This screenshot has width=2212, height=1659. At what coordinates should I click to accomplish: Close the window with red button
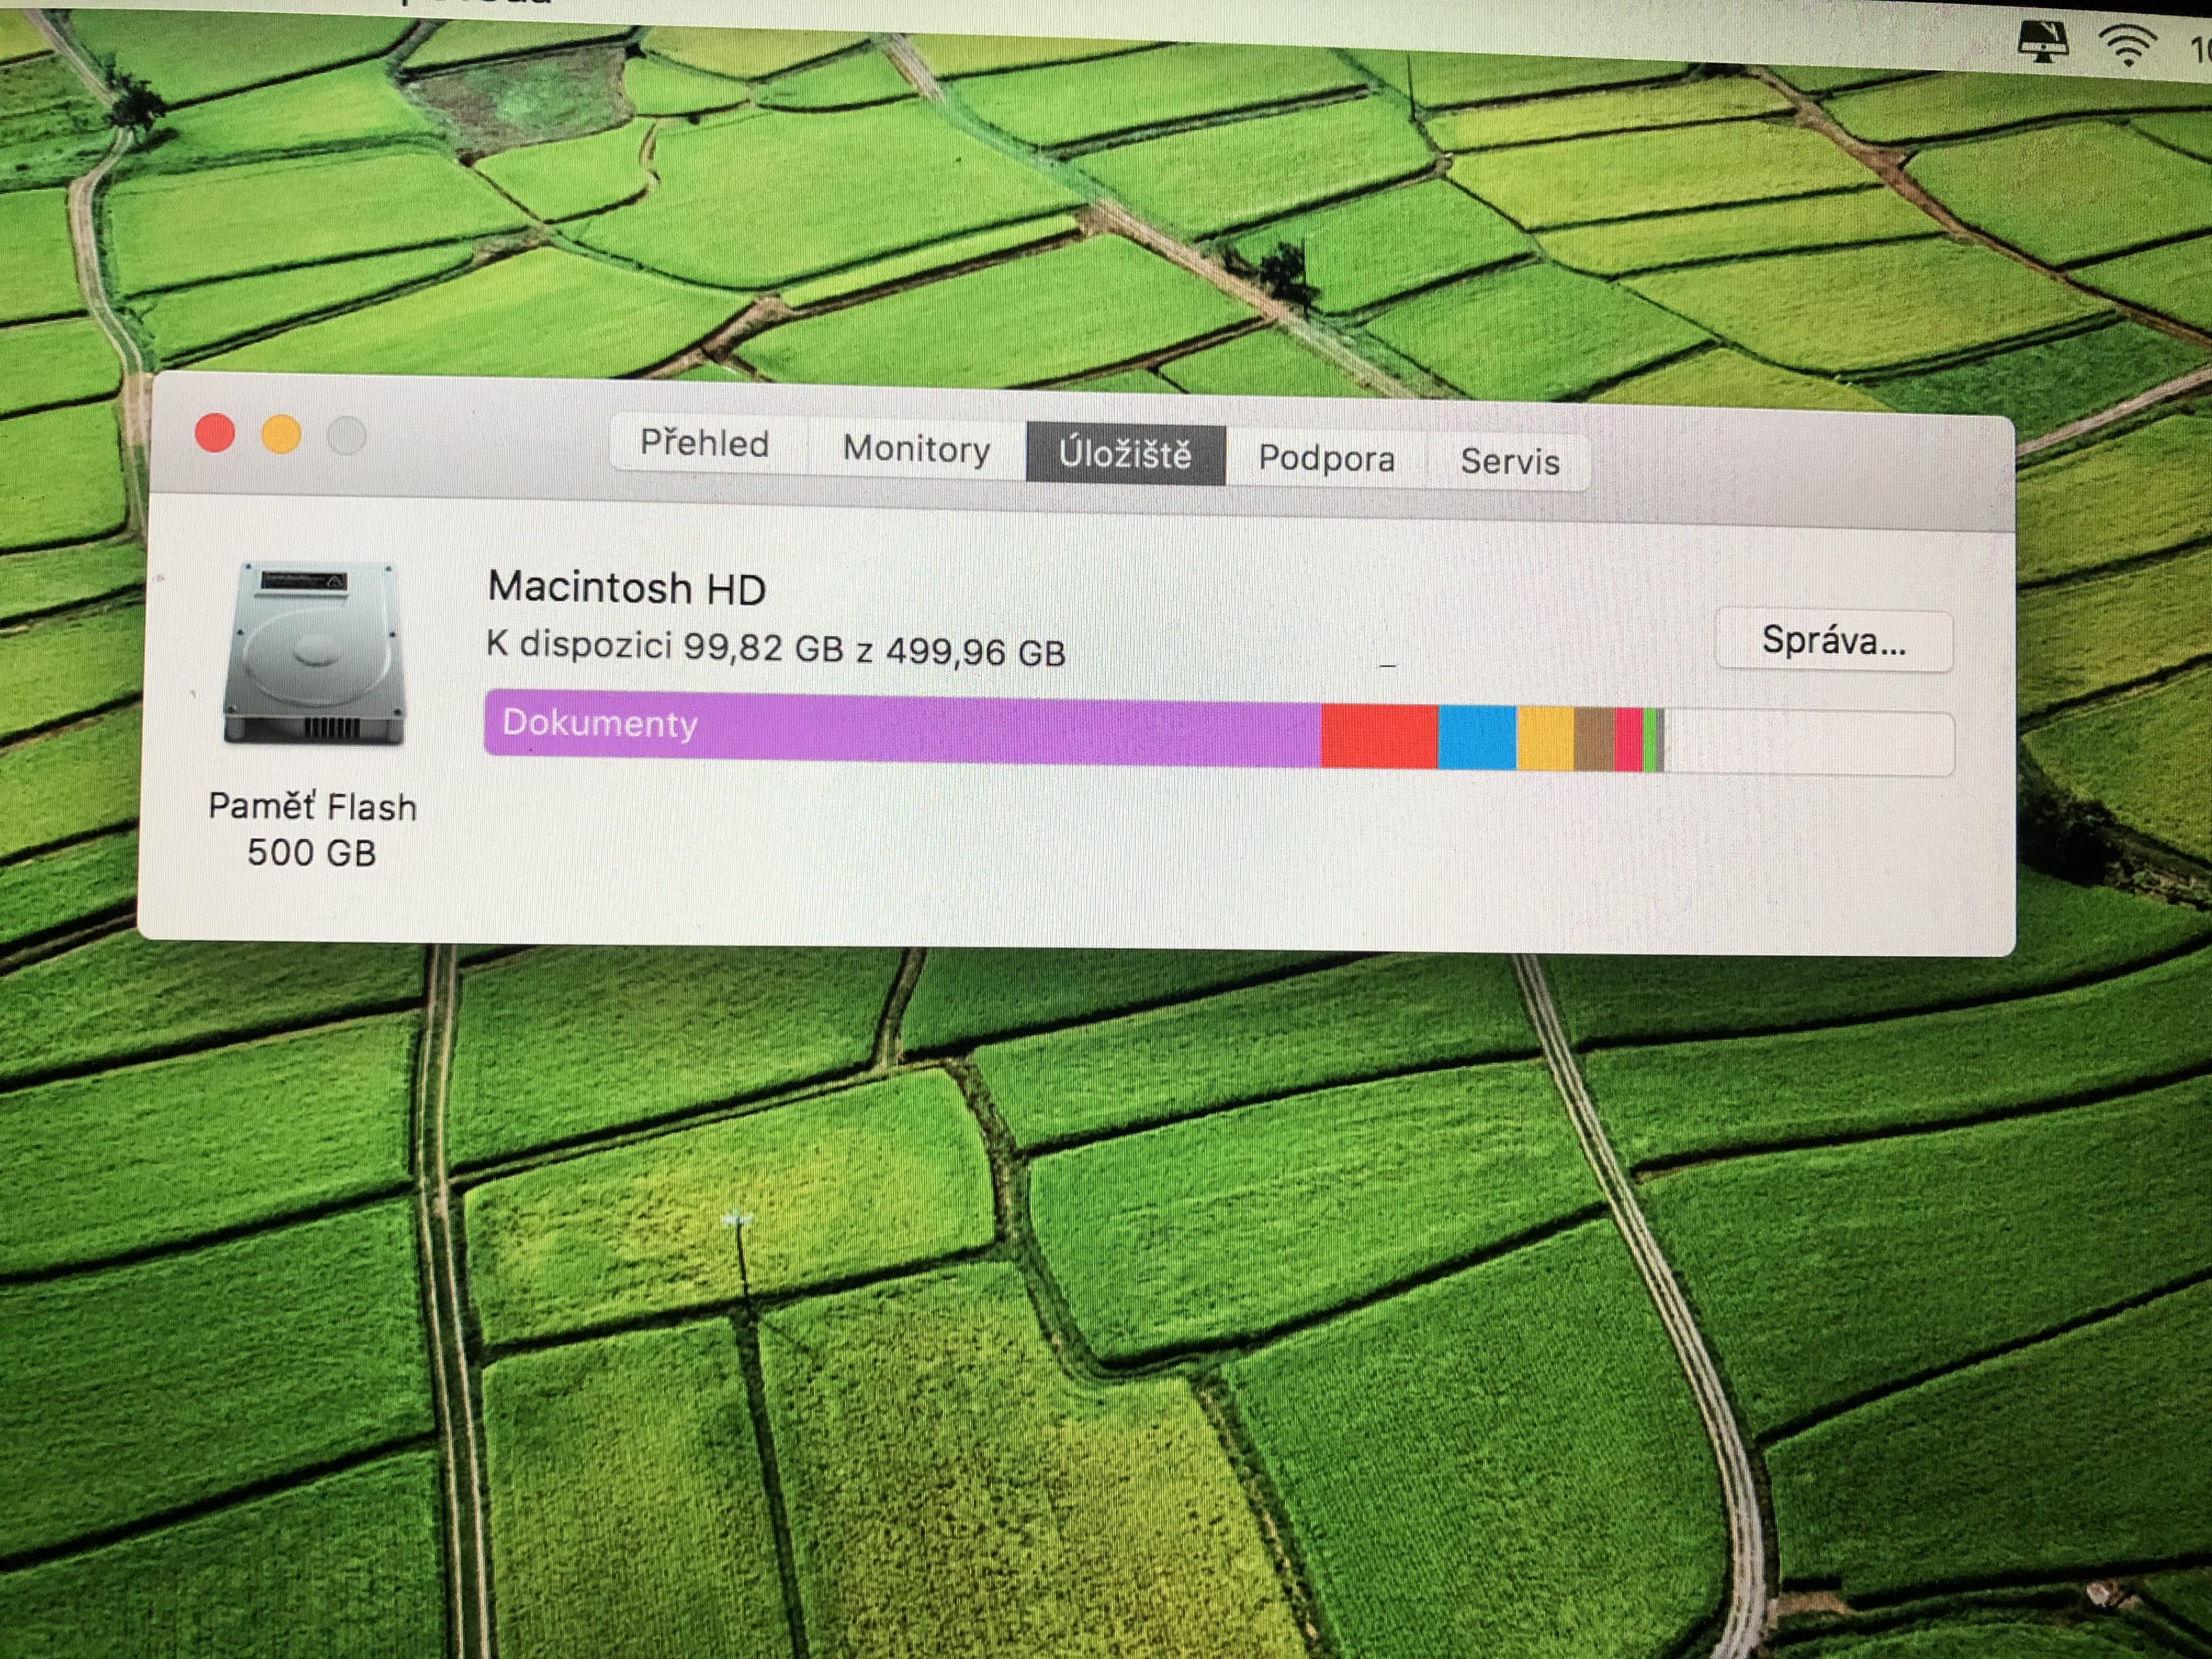click(x=215, y=434)
